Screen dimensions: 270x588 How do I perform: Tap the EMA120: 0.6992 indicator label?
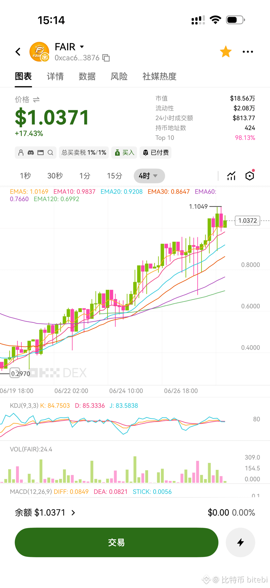[56, 199]
